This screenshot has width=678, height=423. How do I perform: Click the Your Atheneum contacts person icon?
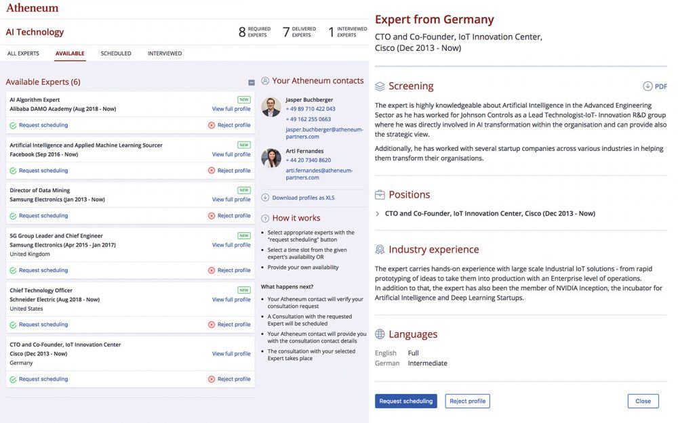click(x=265, y=81)
